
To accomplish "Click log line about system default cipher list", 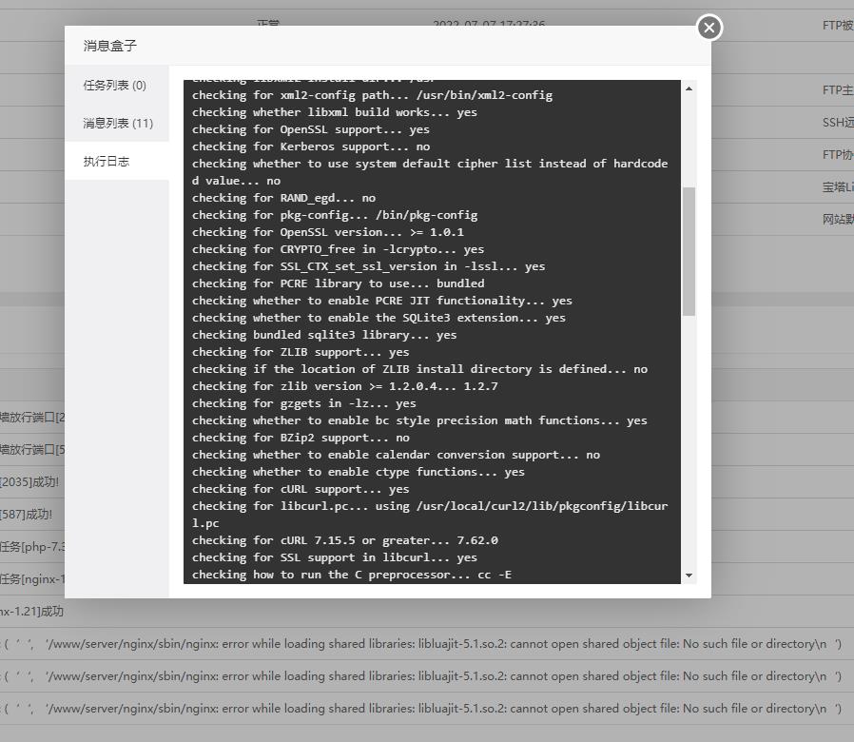I will point(430,172).
